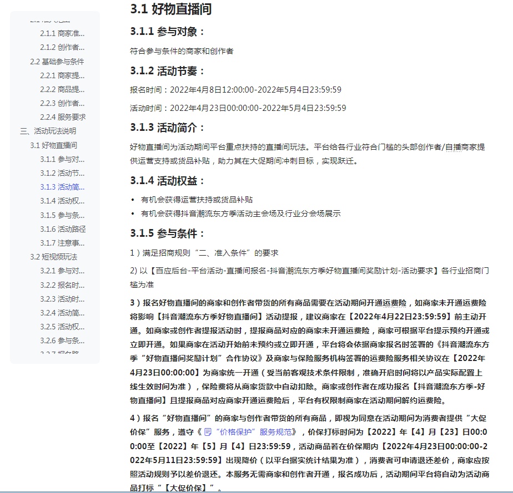Jump to 2.1.1 商家准... in the outline
This screenshot has width=513, height=493.
click(62, 33)
